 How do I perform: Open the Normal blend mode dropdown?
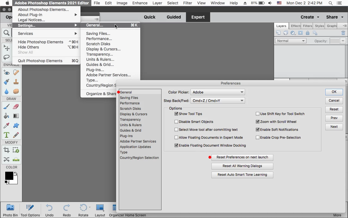point(291,41)
